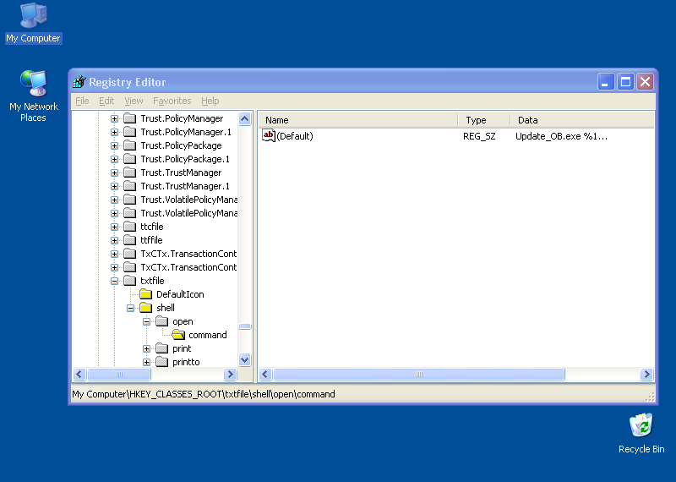Click the Registry Editor title bar icon
676x482 pixels.
(79, 81)
